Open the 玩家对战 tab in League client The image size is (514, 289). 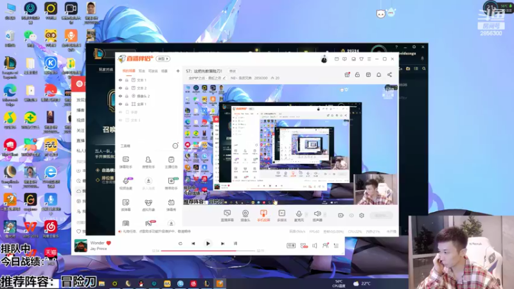coord(106,69)
